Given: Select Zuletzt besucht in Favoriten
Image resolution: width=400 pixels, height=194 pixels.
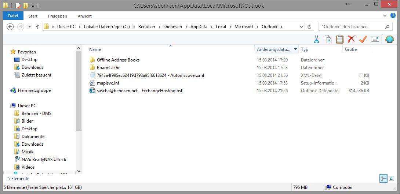Looking at the screenshot, I should [x=36, y=75].
